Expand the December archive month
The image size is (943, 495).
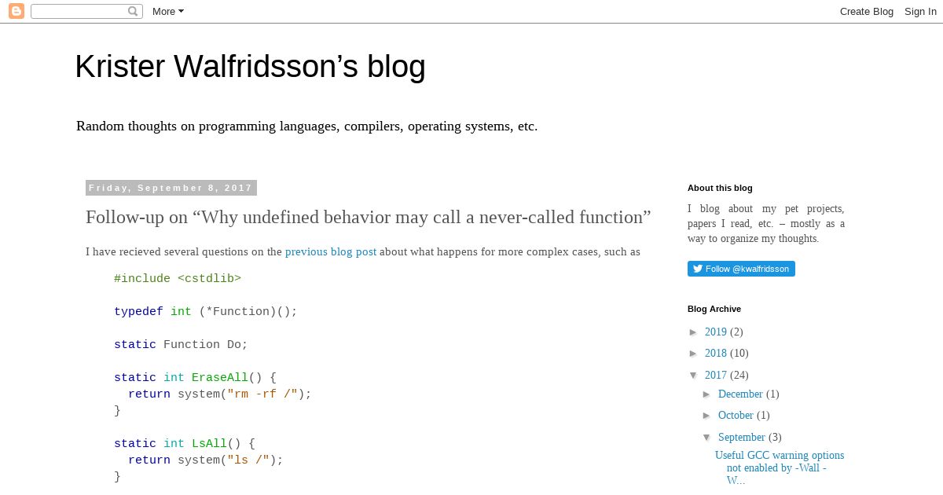707,394
